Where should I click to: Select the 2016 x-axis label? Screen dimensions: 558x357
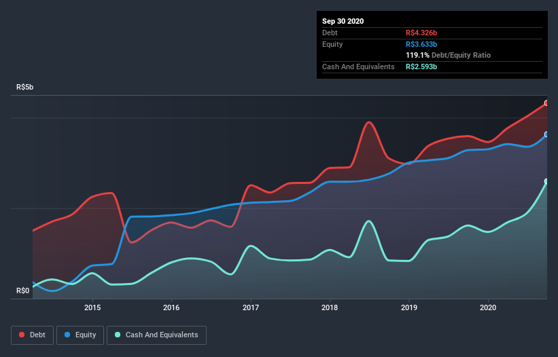[x=171, y=307]
